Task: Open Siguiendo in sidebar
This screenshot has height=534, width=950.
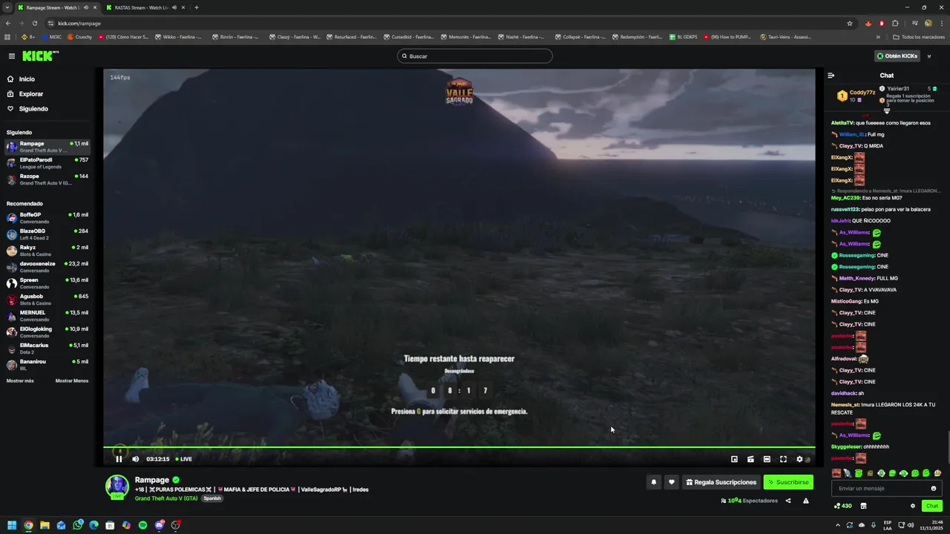Action: click(33, 109)
